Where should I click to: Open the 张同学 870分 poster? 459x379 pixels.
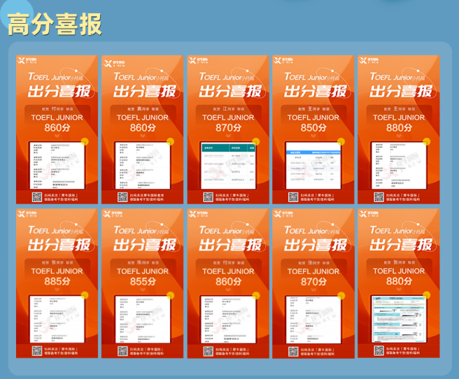[x=313, y=283]
